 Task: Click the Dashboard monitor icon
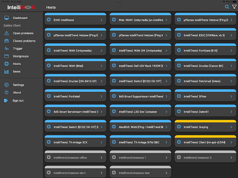click(7, 18)
